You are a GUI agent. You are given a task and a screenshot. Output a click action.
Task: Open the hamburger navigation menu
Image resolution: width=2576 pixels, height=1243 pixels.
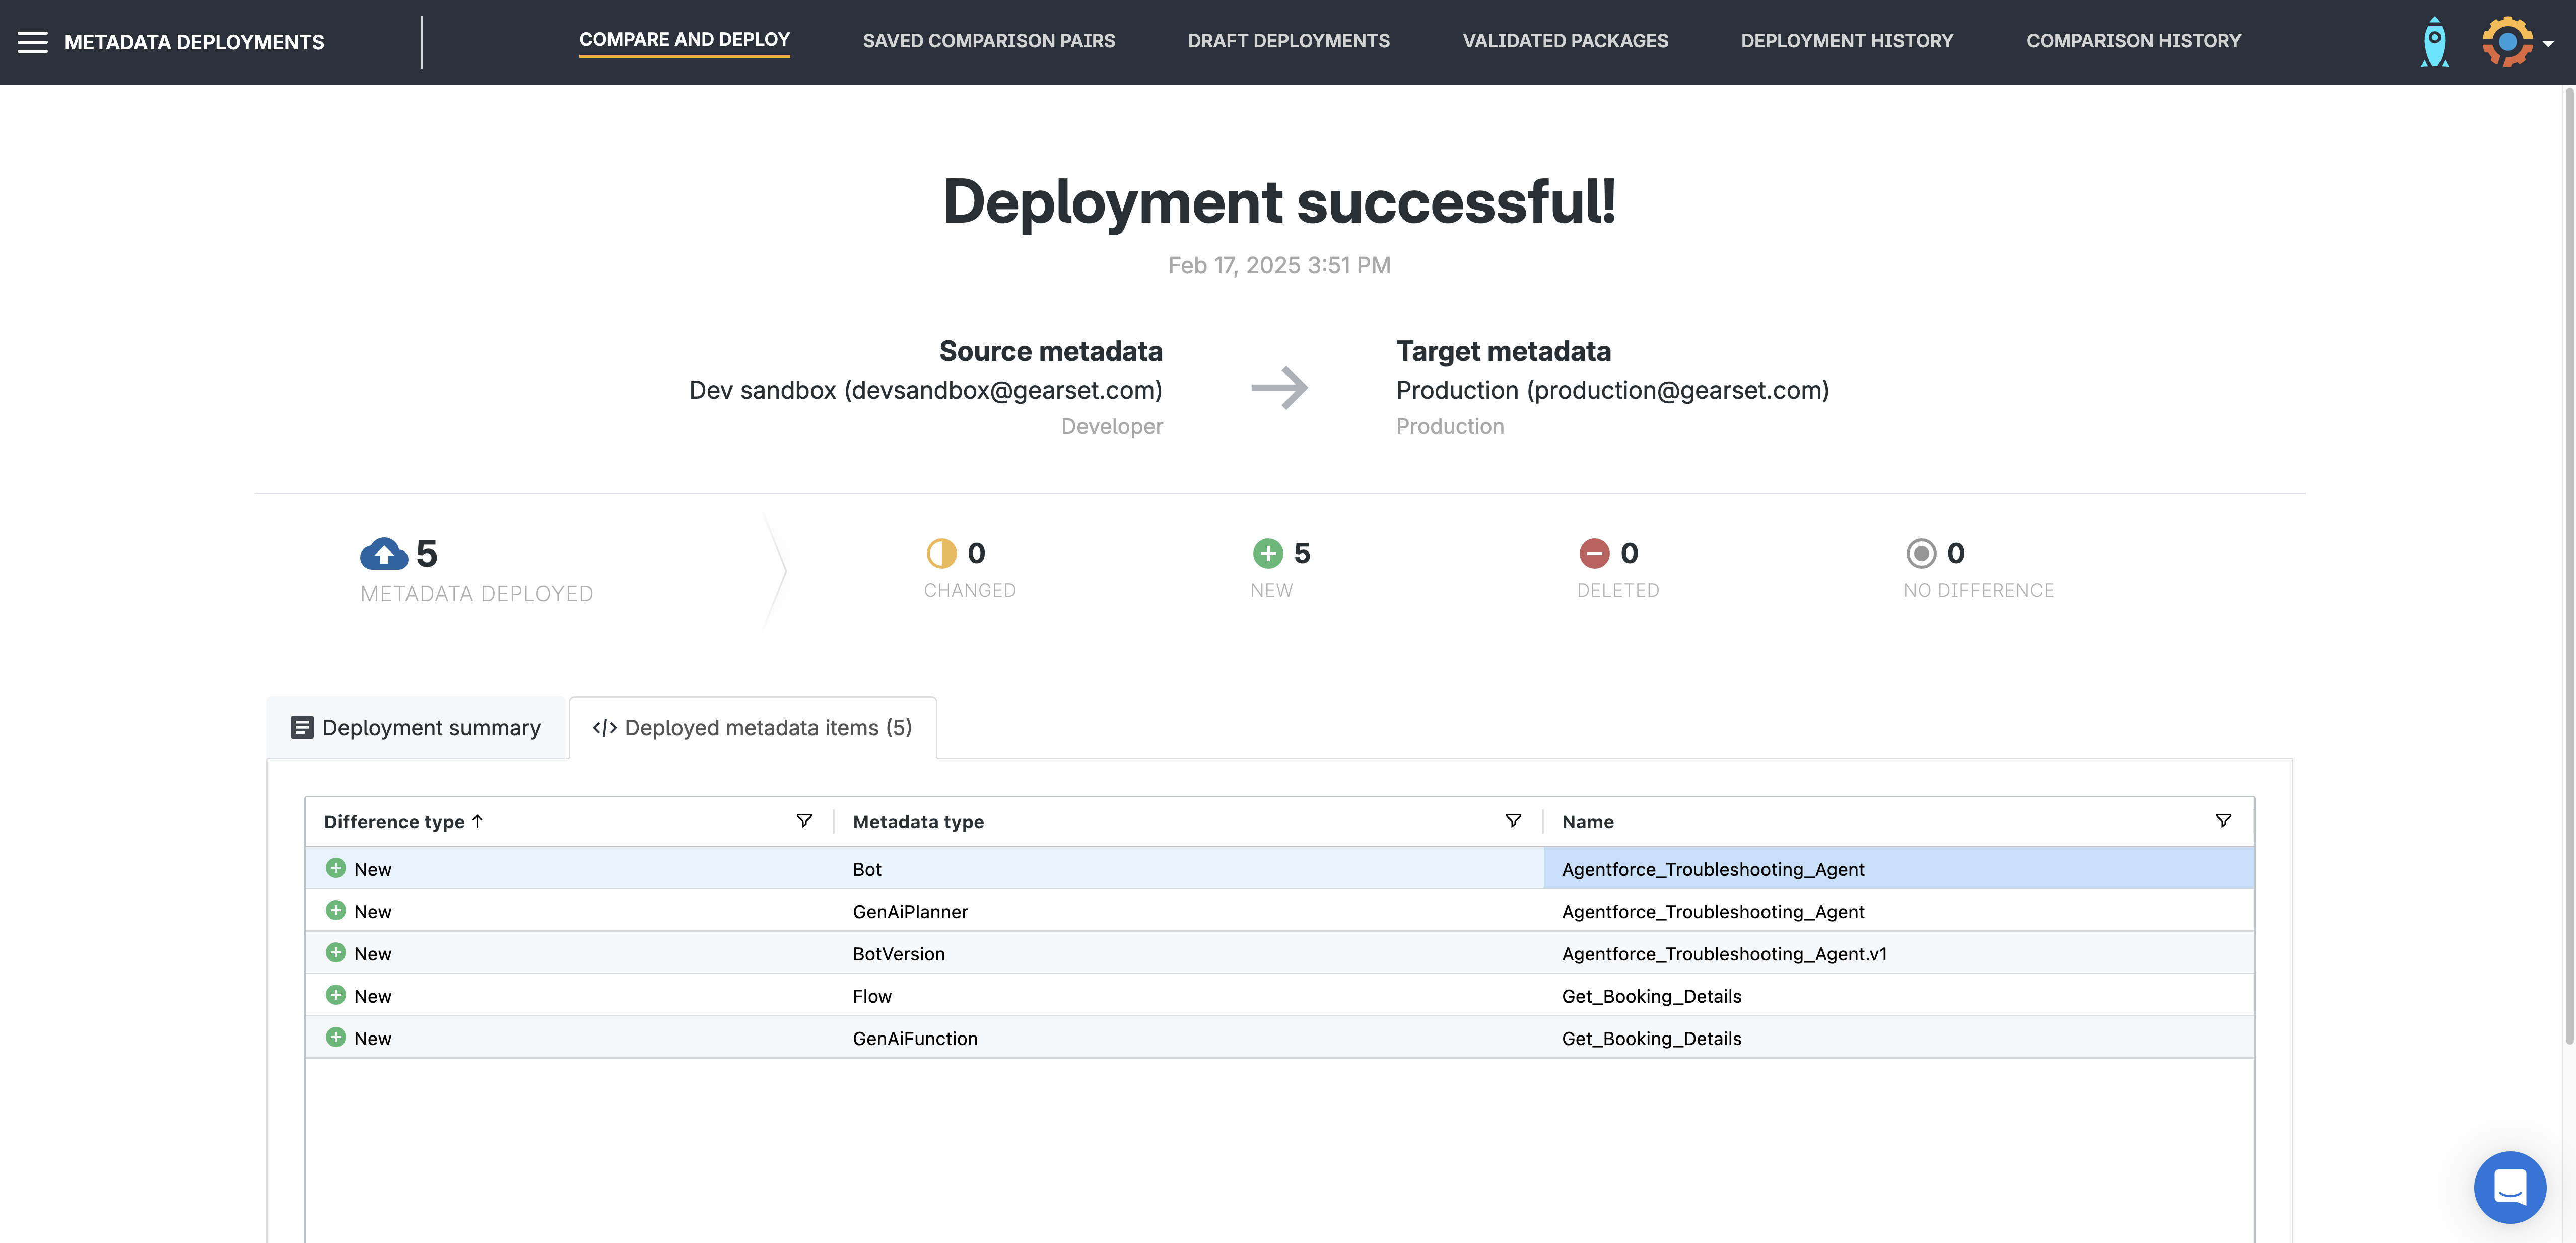[x=32, y=42]
